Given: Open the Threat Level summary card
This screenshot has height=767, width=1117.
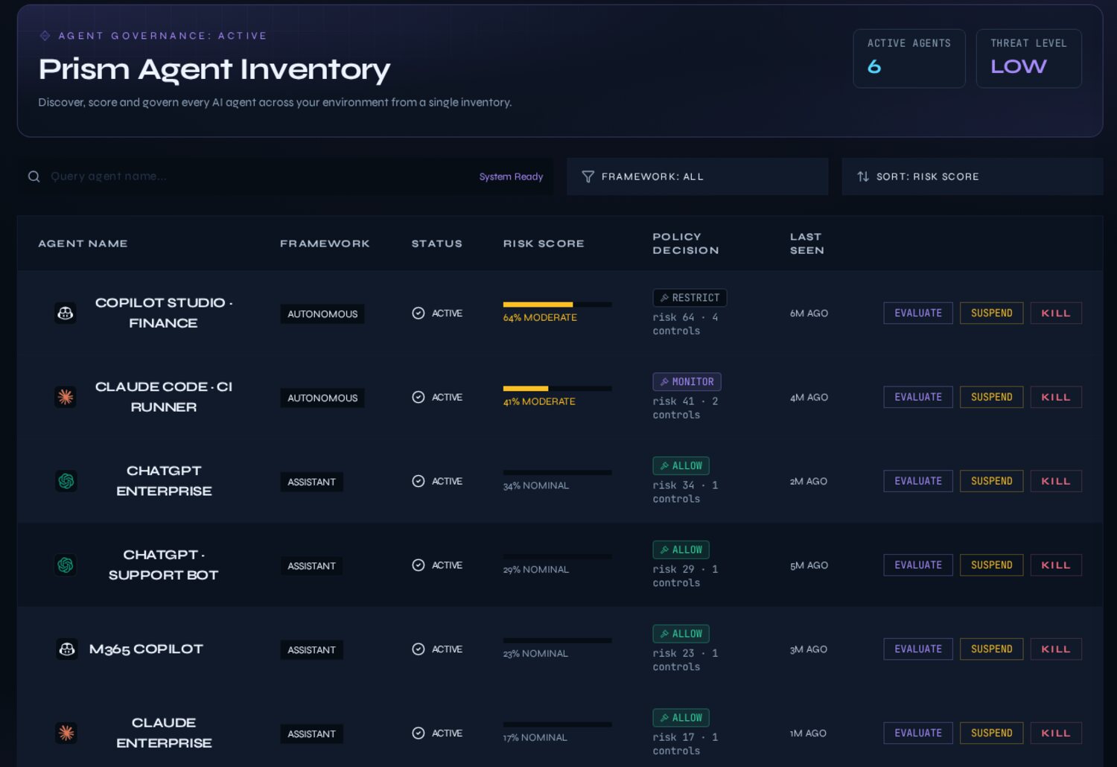Looking at the screenshot, I should coord(1029,58).
